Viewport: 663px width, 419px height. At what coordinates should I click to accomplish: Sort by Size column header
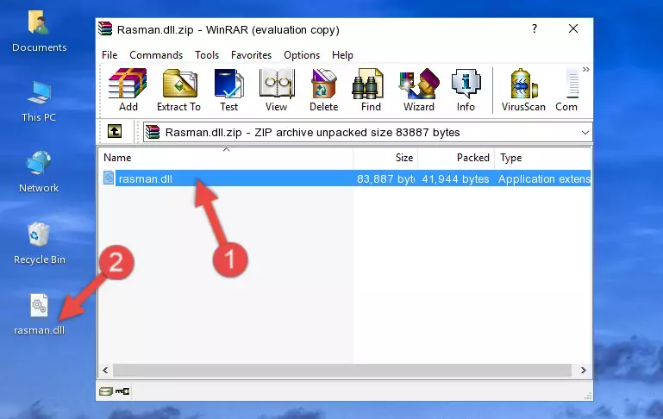[385, 157]
